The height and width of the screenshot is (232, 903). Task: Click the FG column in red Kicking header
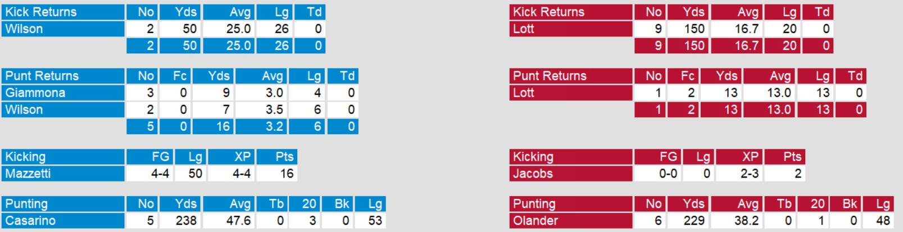click(x=657, y=157)
